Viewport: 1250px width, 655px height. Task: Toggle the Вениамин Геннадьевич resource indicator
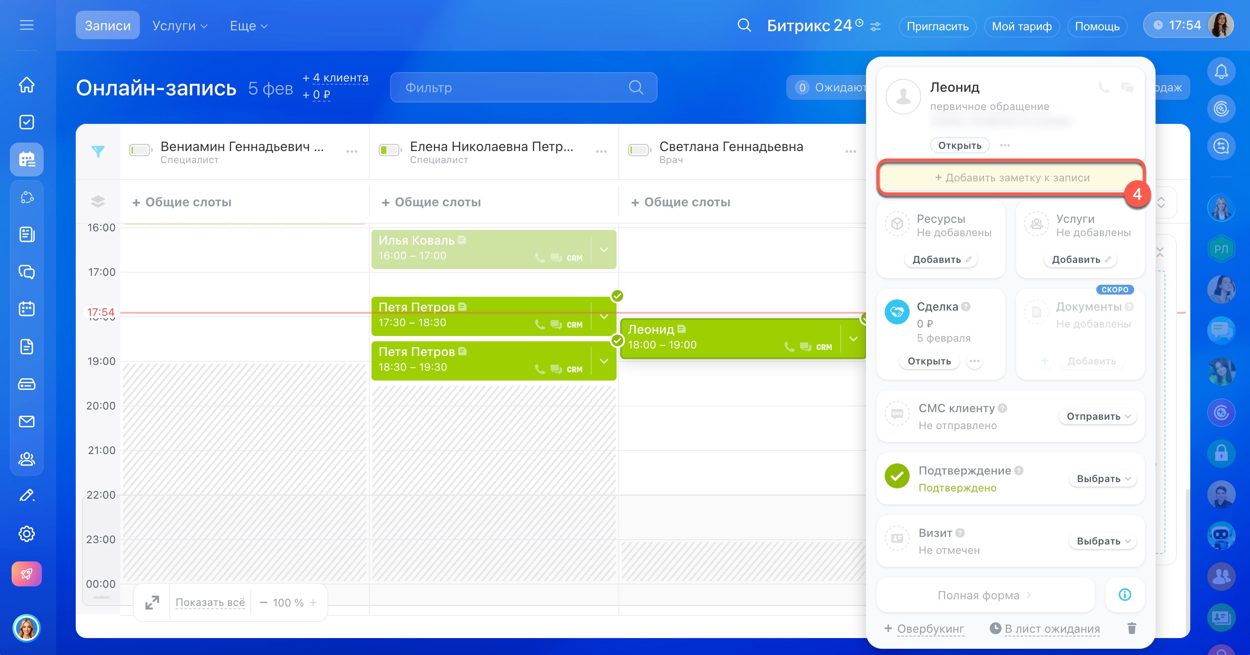point(140,151)
